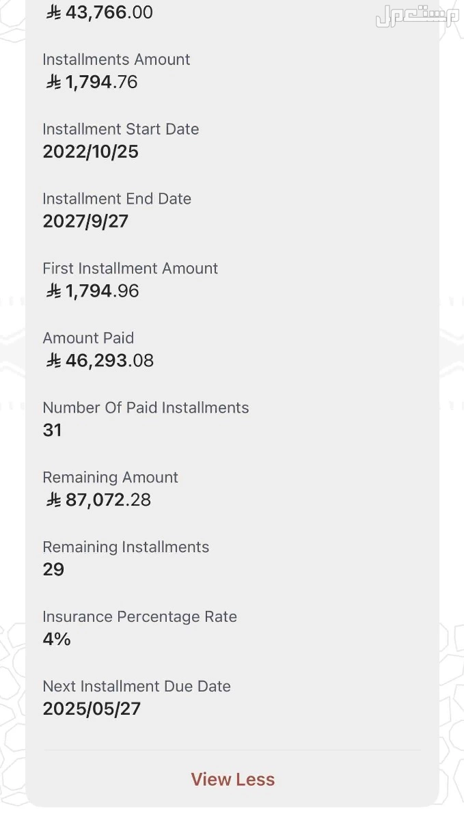The width and height of the screenshot is (464, 820).
Task: Click the 4% insurance rate value
Action: (x=57, y=640)
